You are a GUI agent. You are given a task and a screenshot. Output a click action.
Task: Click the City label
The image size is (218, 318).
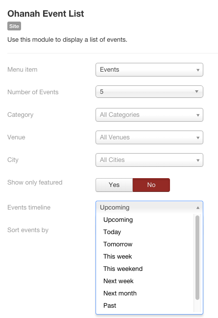click(13, 160)
